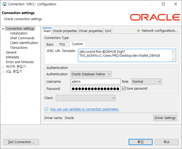This screenshot has width=182, height=149.
Task: Select Transactions in the tree
Action: (x=19, y=48)
